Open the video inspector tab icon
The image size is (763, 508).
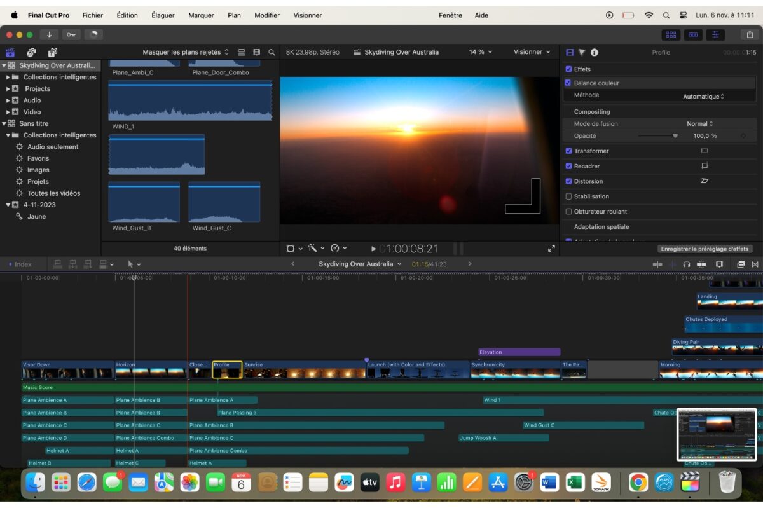click(x=570, y=52)
